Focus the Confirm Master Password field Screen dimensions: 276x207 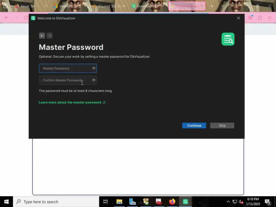pyautogui.click(x=68, y=80)
